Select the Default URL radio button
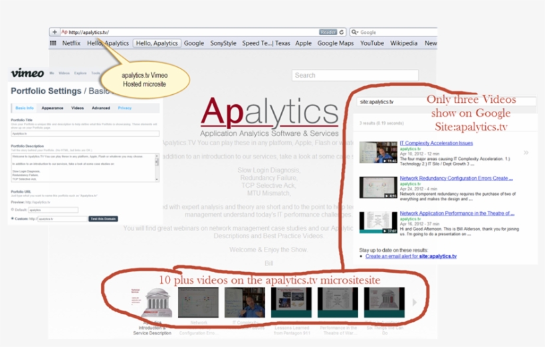 tap(13, 210)
